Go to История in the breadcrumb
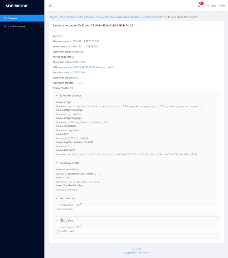Image resolution: width=228 pixels, height=258 pixels. pyautogui.click(x=146, y=17)
